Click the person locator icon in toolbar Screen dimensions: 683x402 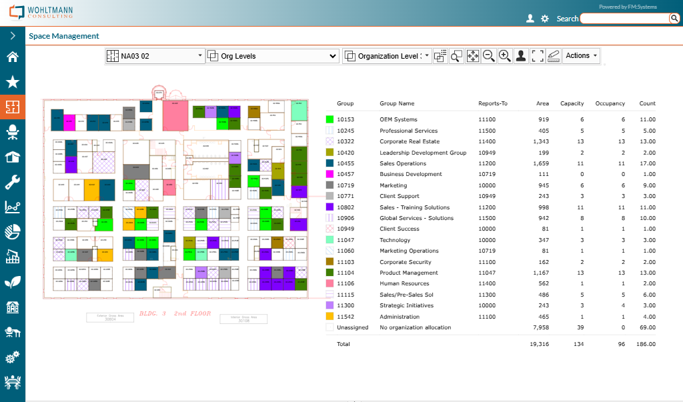click(521, 56)
